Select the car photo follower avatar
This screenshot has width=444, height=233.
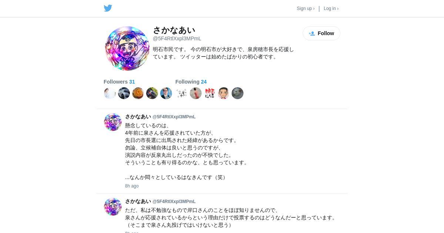click(x=124, y=93)
